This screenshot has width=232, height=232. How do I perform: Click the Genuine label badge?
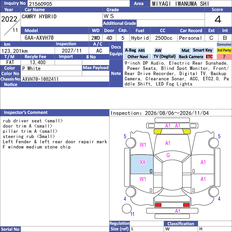tap(224, 44)
